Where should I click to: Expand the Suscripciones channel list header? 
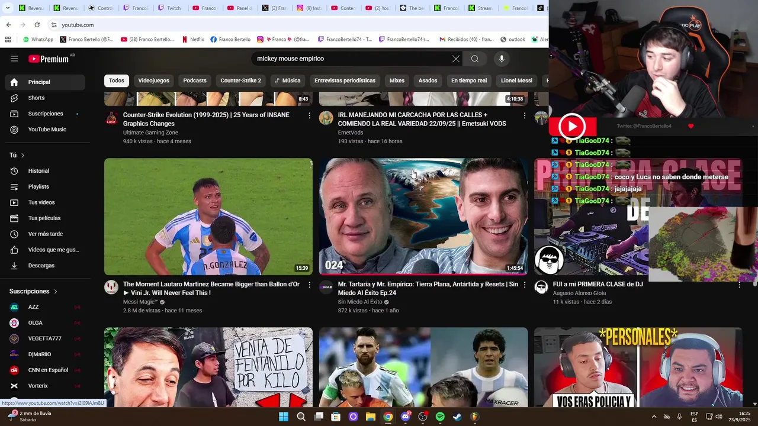pos(33,291)
